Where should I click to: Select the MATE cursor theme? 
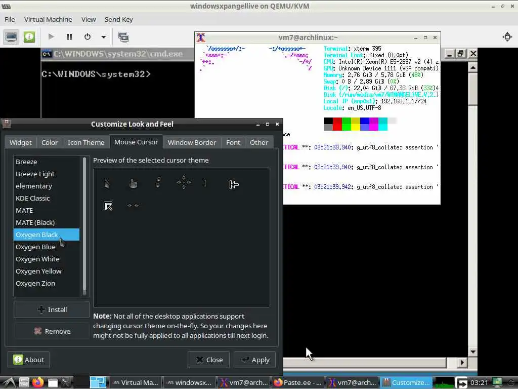pos(46,210)
